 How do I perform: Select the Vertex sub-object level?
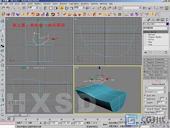[151, 40]
